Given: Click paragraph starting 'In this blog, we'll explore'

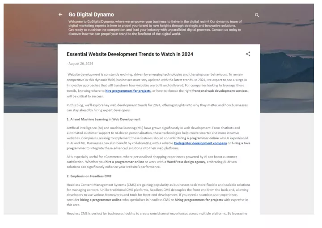Looking at the screenshot, I should pos(157,108).
